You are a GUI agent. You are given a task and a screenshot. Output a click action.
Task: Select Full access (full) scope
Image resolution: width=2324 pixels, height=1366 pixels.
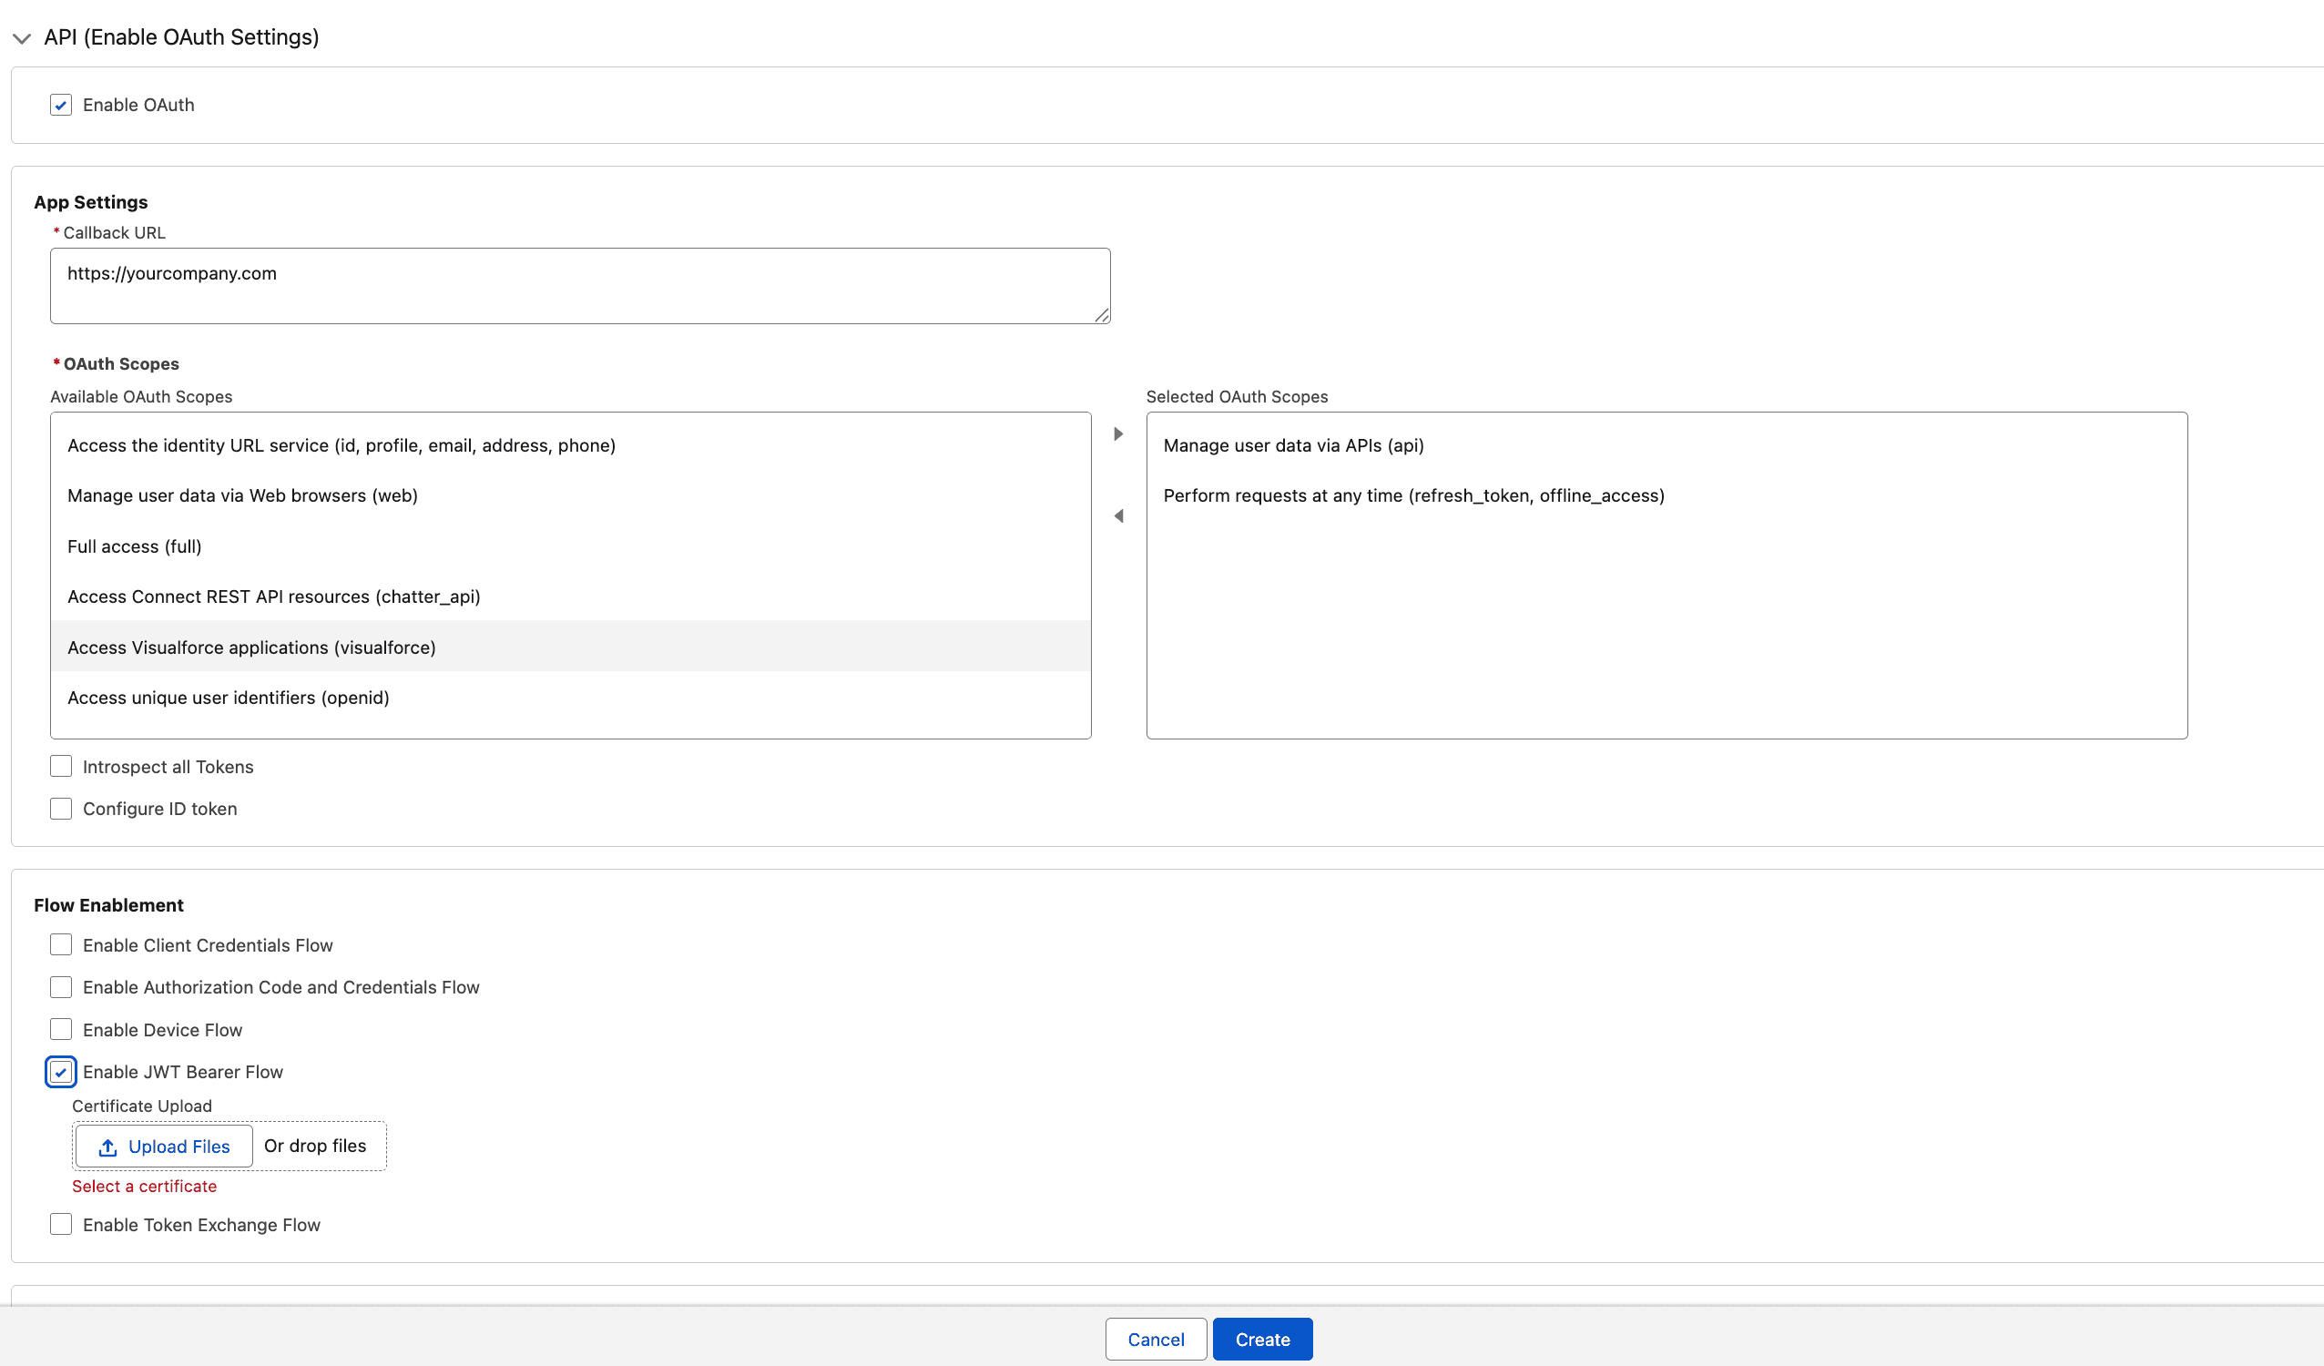pos(134,545)
